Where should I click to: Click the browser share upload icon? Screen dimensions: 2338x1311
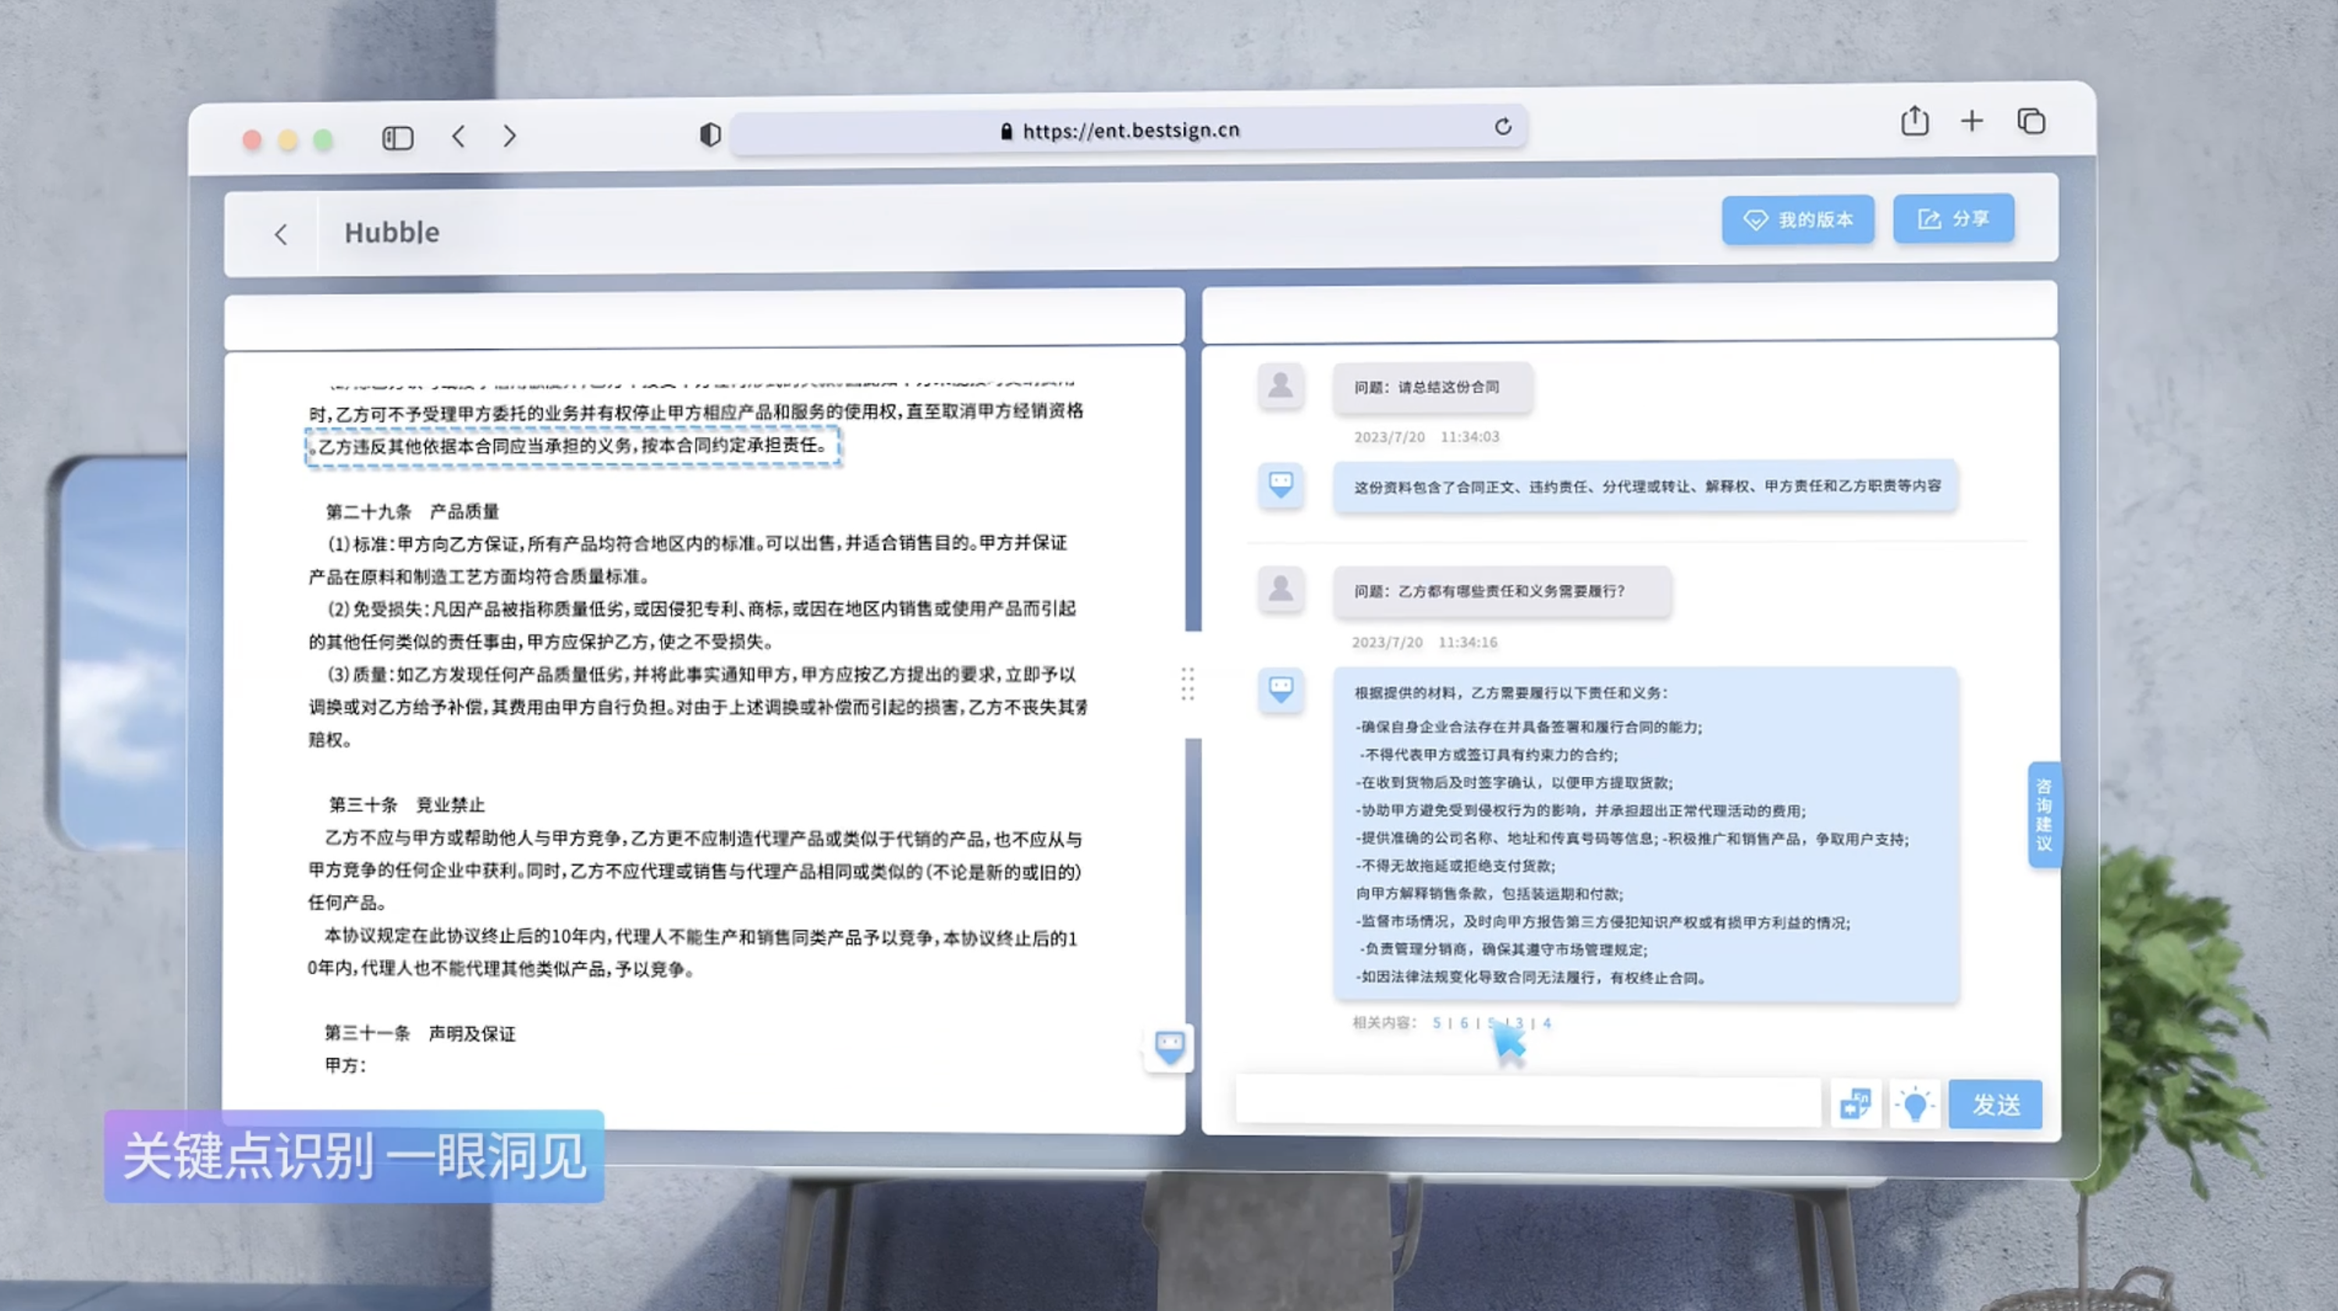tap(1914, 121)
